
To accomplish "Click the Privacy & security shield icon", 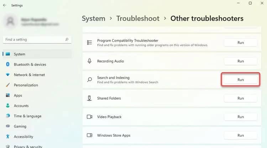I will [8, 146].
